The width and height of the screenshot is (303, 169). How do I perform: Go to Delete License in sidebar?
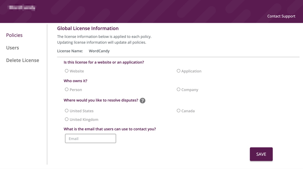pos(23,60)
